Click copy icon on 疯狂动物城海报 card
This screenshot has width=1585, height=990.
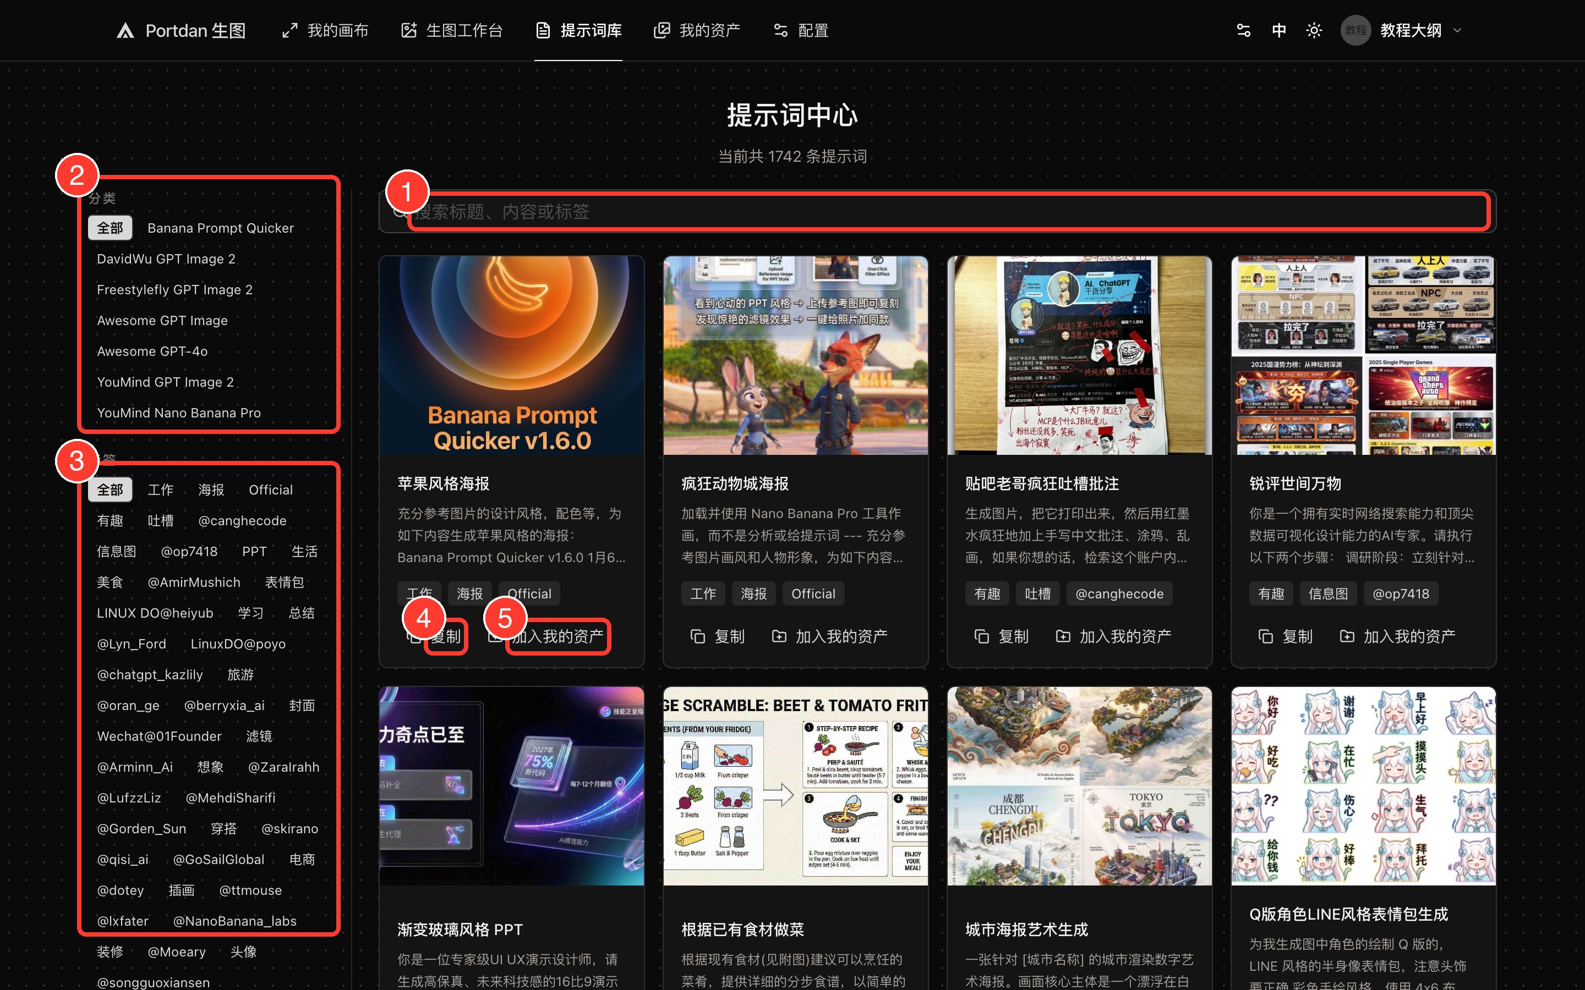point(697,636)
